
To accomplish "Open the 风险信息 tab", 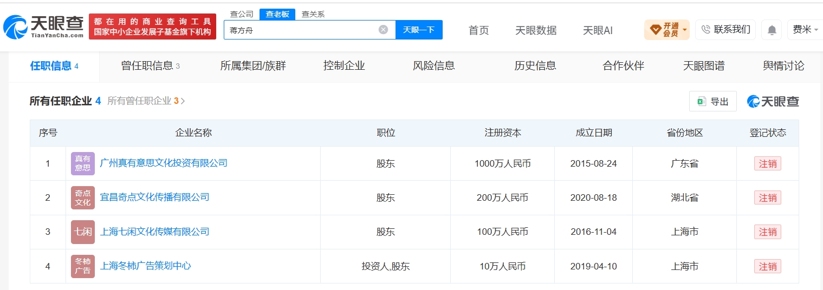I will point(434,66).
